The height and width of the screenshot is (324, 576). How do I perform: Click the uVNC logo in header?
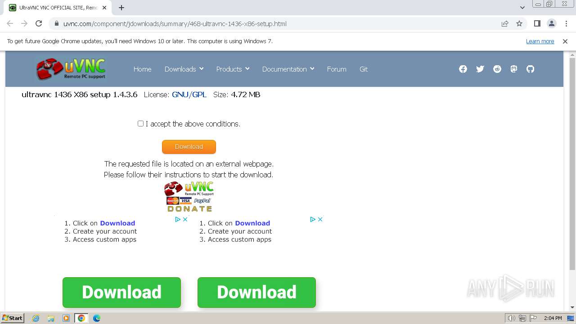(x=71, y=69)
